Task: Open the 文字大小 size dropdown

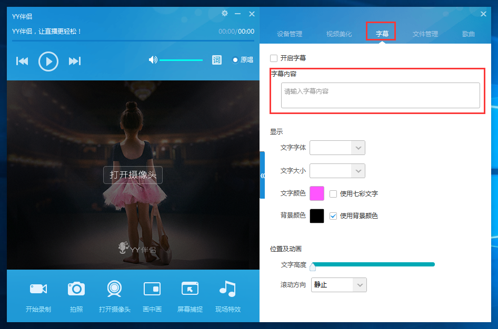Action: (x=337, y=171)
